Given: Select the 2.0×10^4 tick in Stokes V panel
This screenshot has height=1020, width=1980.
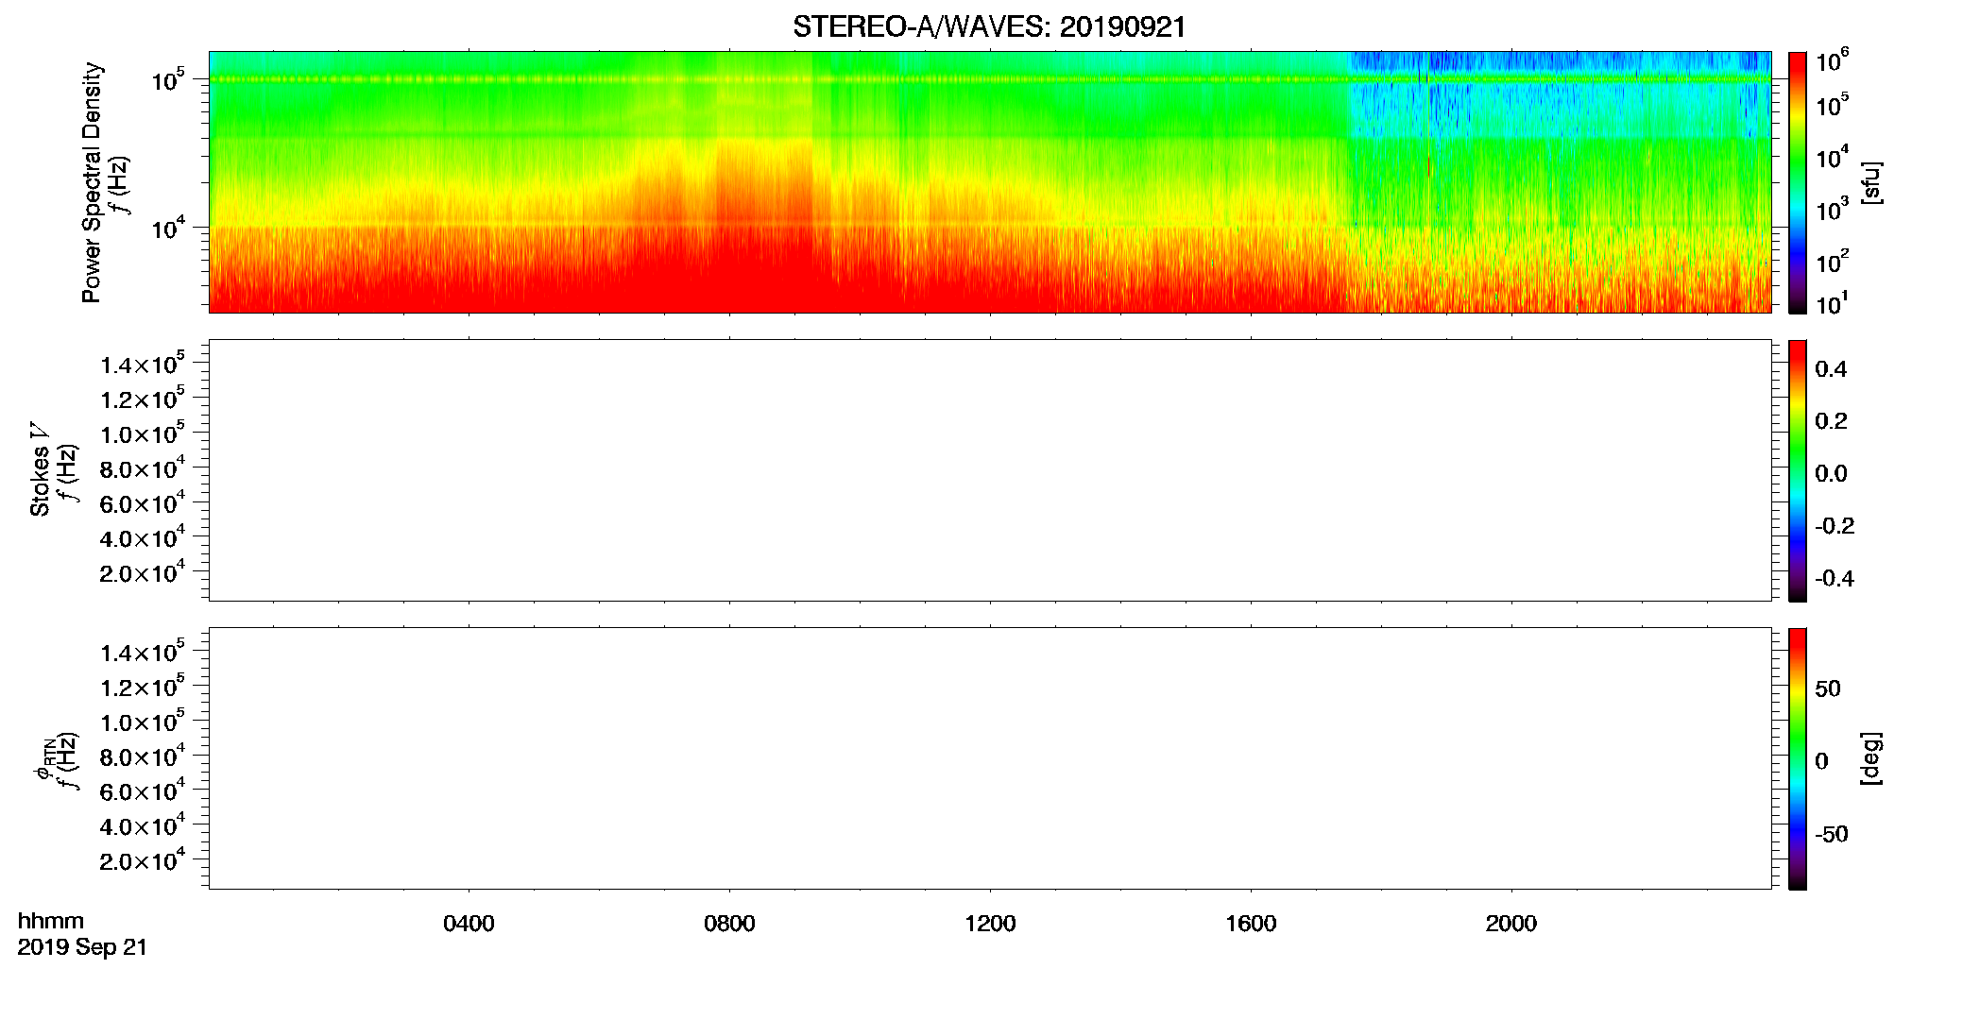Looking at the screenshot, I should click(x=143, y=573).
